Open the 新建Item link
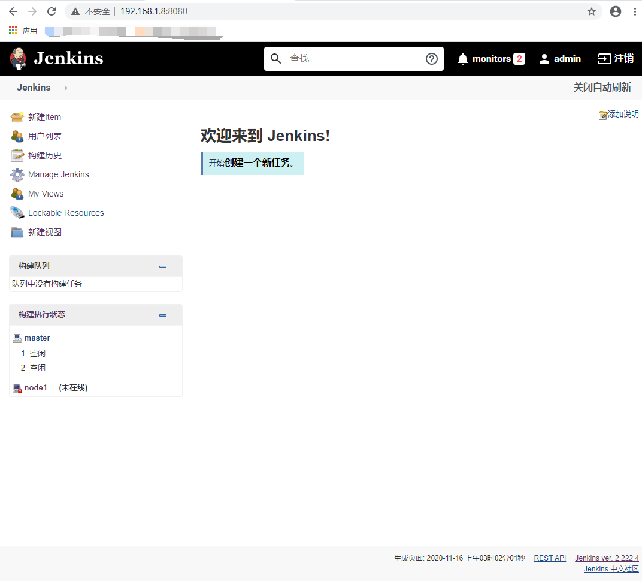Screen dimensions: 642x581 [x=45, y=118]
